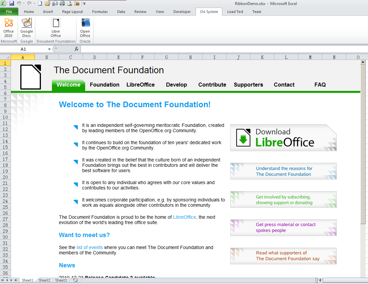Open the Supporters navigation item

pos(248,85)
